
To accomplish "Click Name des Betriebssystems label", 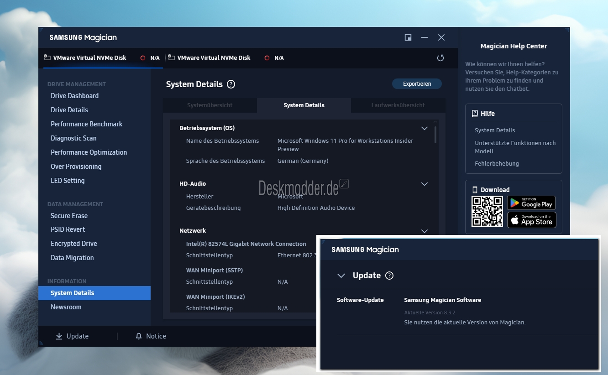I will 222,141.
